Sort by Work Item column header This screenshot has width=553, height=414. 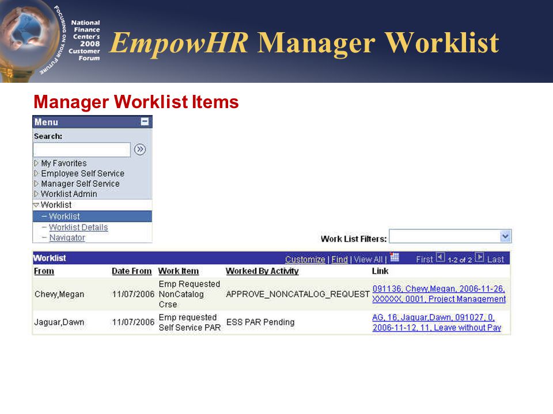tap(179, 271)
